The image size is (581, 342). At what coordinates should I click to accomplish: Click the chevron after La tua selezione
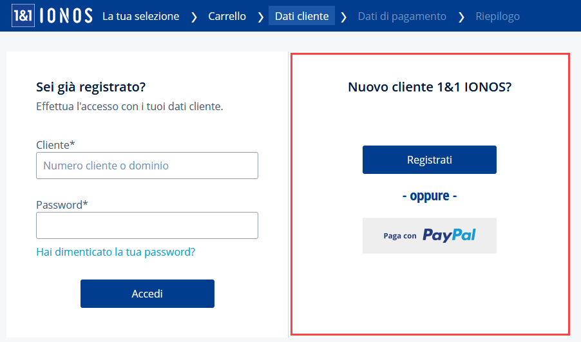tap(194, 17)
